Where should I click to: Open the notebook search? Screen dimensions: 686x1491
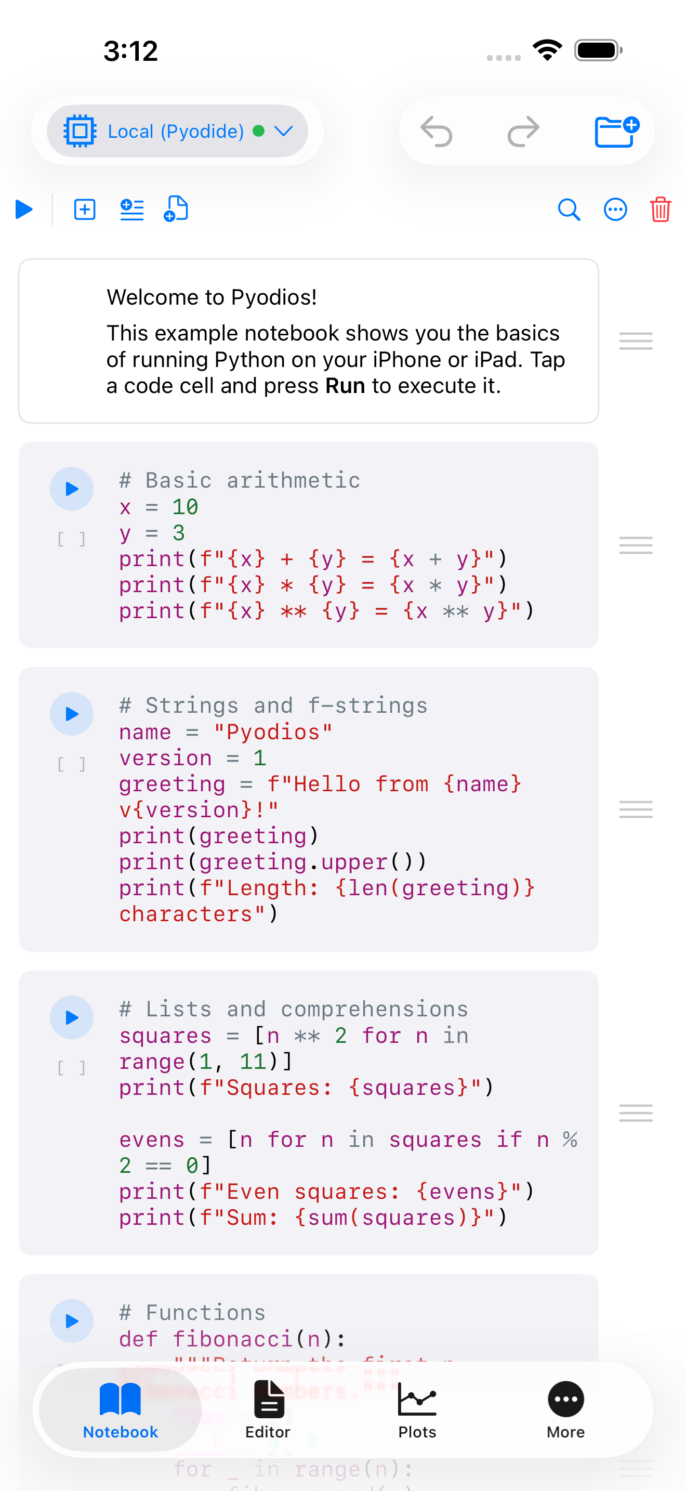coord(569,210)
